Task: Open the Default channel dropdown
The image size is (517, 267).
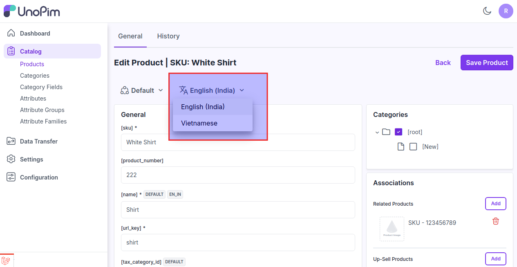Action: [142, 90]
